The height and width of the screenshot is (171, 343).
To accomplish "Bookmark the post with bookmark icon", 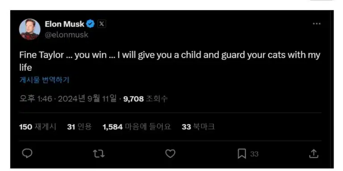I will [x=242, y=154].
